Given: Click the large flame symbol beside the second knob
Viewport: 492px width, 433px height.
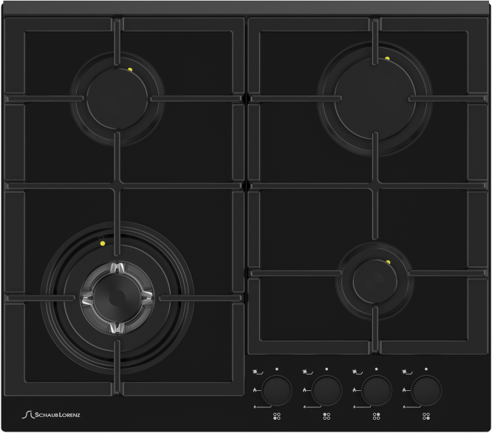Looking at the screenshot, I should tap(305, 389).
